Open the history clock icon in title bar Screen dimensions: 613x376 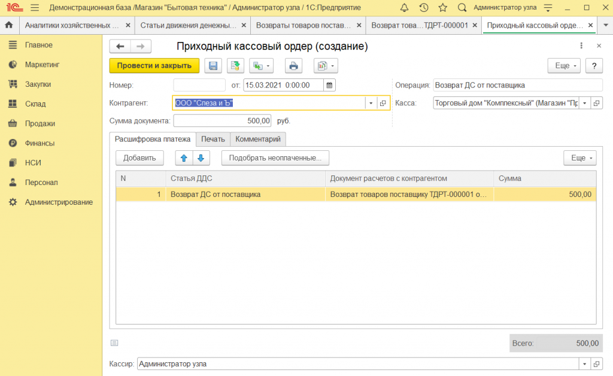pos(423,8)
